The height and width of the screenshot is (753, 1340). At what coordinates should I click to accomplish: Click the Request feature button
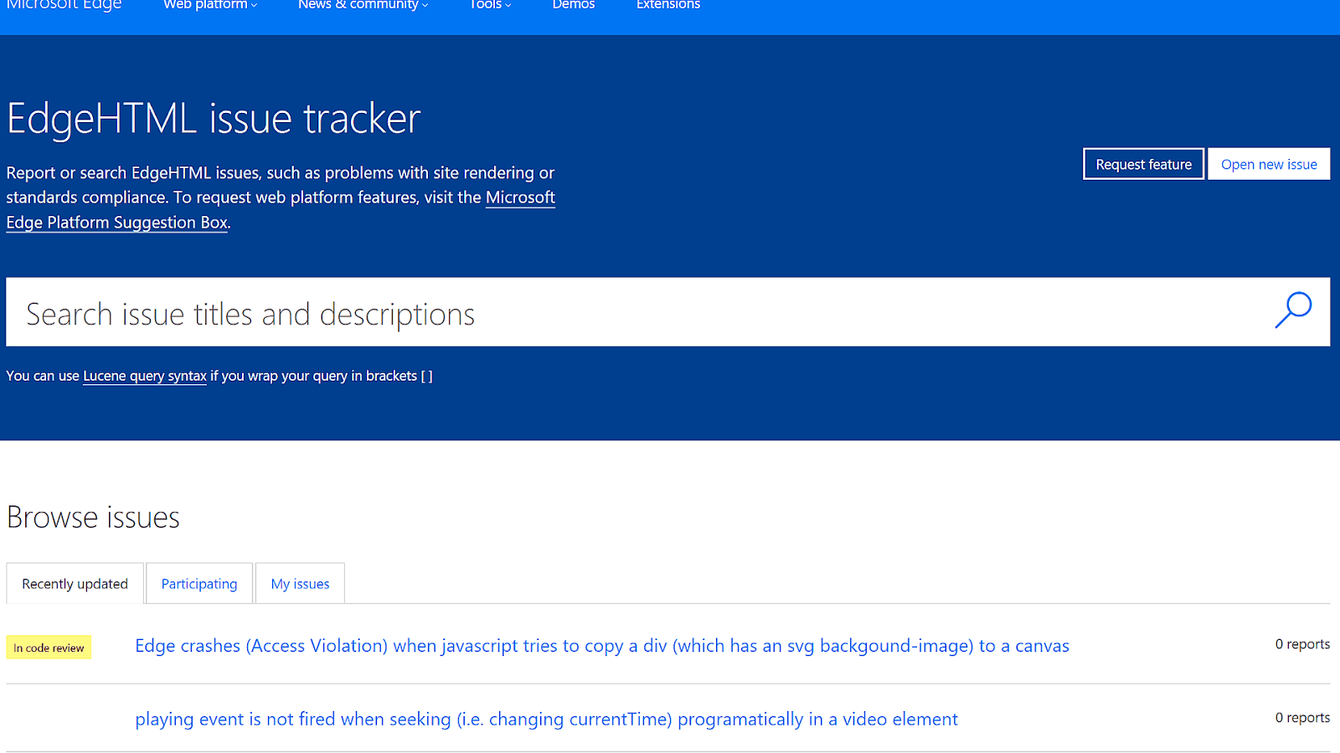point(1143,164)
